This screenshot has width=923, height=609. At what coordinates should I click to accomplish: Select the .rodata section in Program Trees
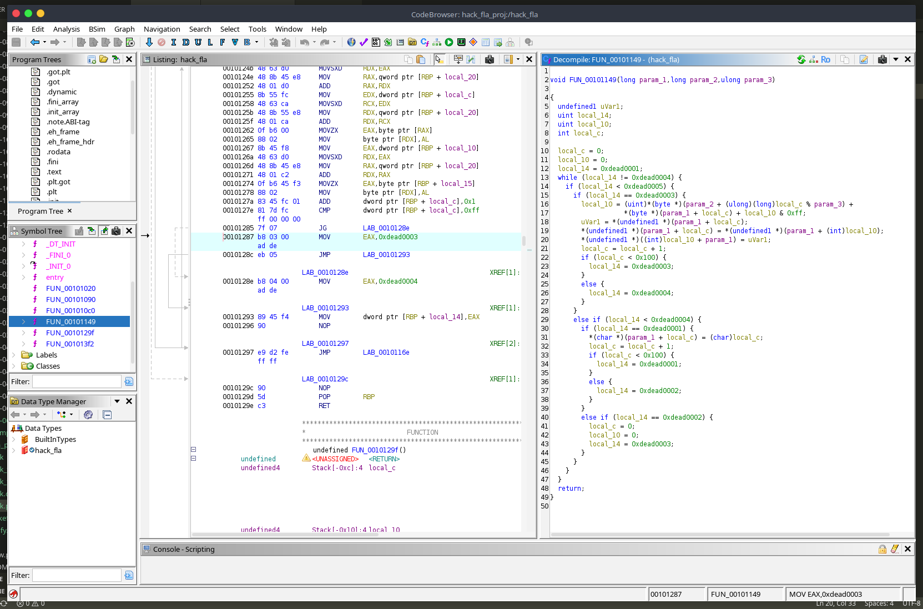(58, 152)
